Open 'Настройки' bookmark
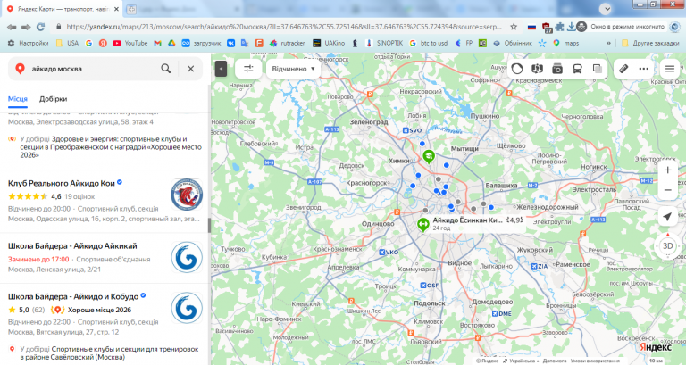The image size is (686, 365). (29, 43)
